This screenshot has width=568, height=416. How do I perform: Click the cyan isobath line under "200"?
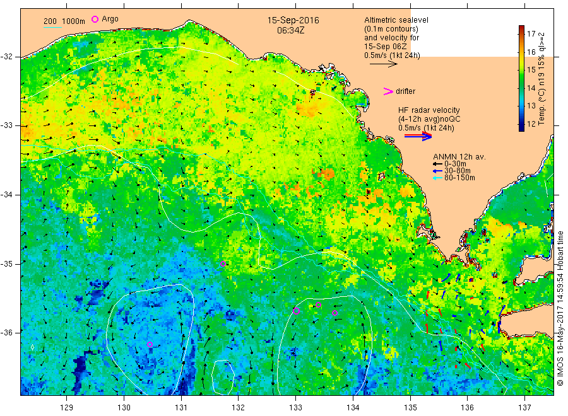[x=52, y=26]
